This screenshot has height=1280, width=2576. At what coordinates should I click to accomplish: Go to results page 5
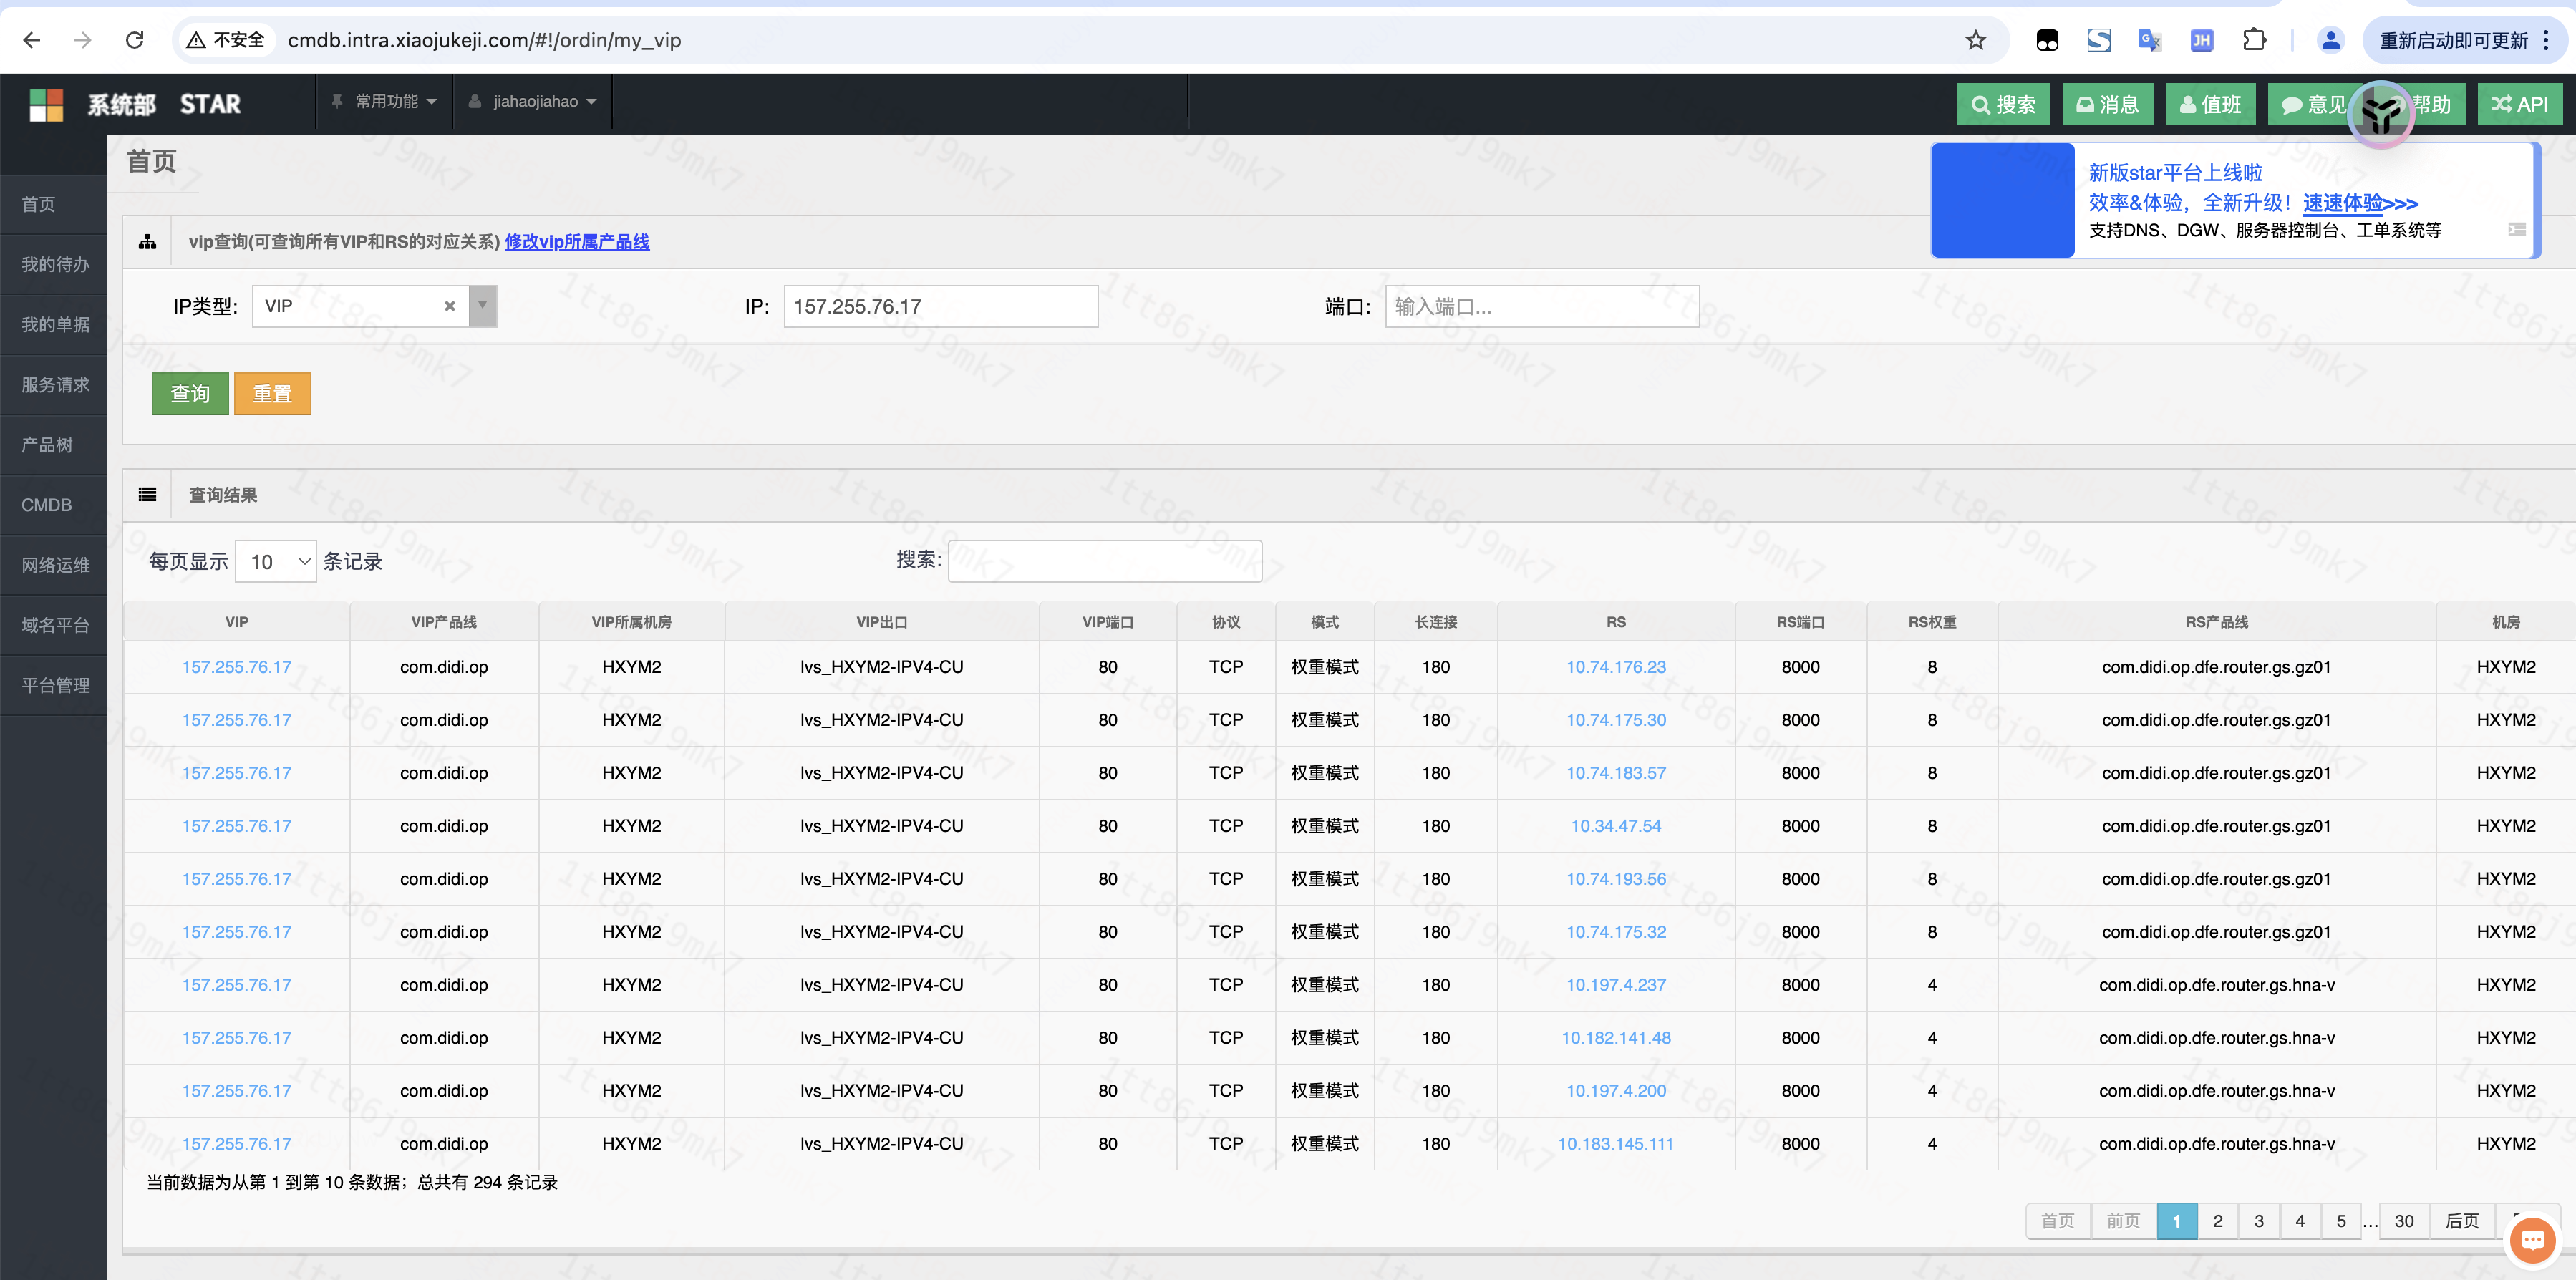pyautogui.click(x=2341, y=1221)
